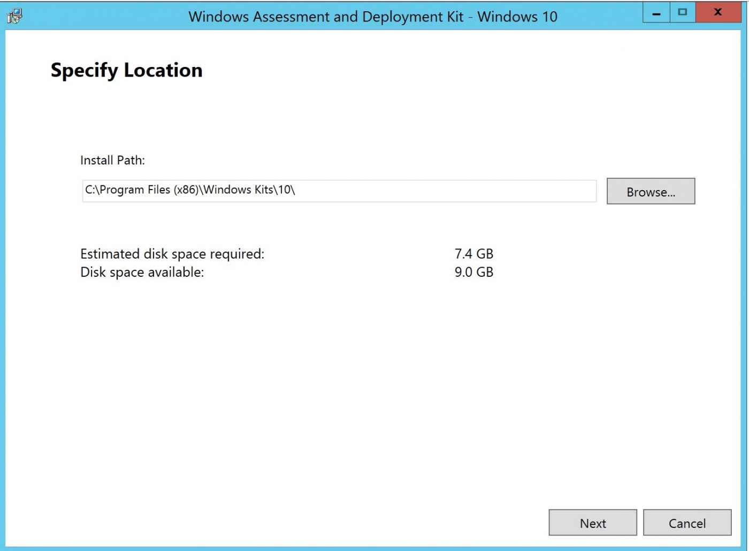This screenshot has height=551, width=749.
Task: Click the Disk space available text
Action: pos(141,272)
